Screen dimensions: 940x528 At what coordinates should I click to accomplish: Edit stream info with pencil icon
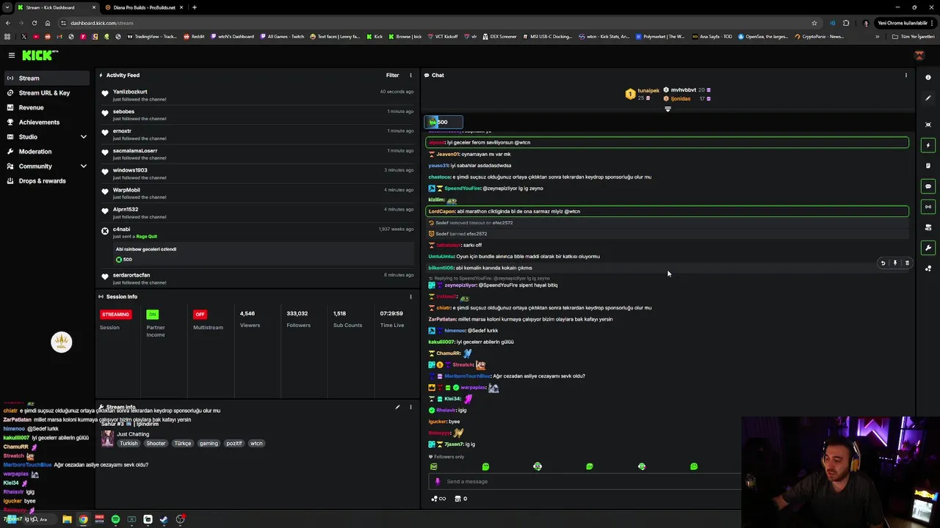pyautogui.click(x=397, y=407)
